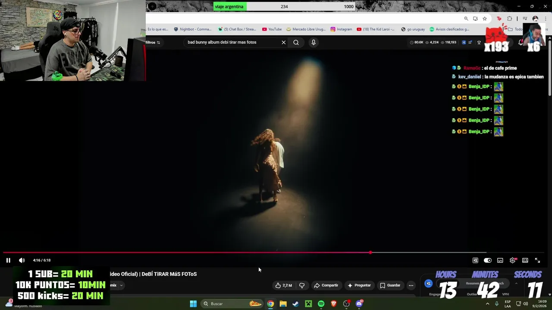Collapse the vidIQ panel with the chevron
Screen dimensions: 552x310
click(x=516, y=283)
